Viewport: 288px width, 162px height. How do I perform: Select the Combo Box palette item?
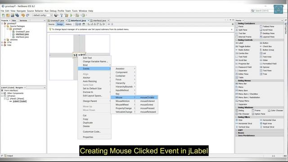242,53
